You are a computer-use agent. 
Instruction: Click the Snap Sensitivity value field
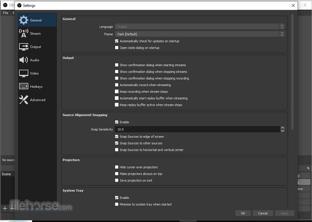[x=196, y=129]
